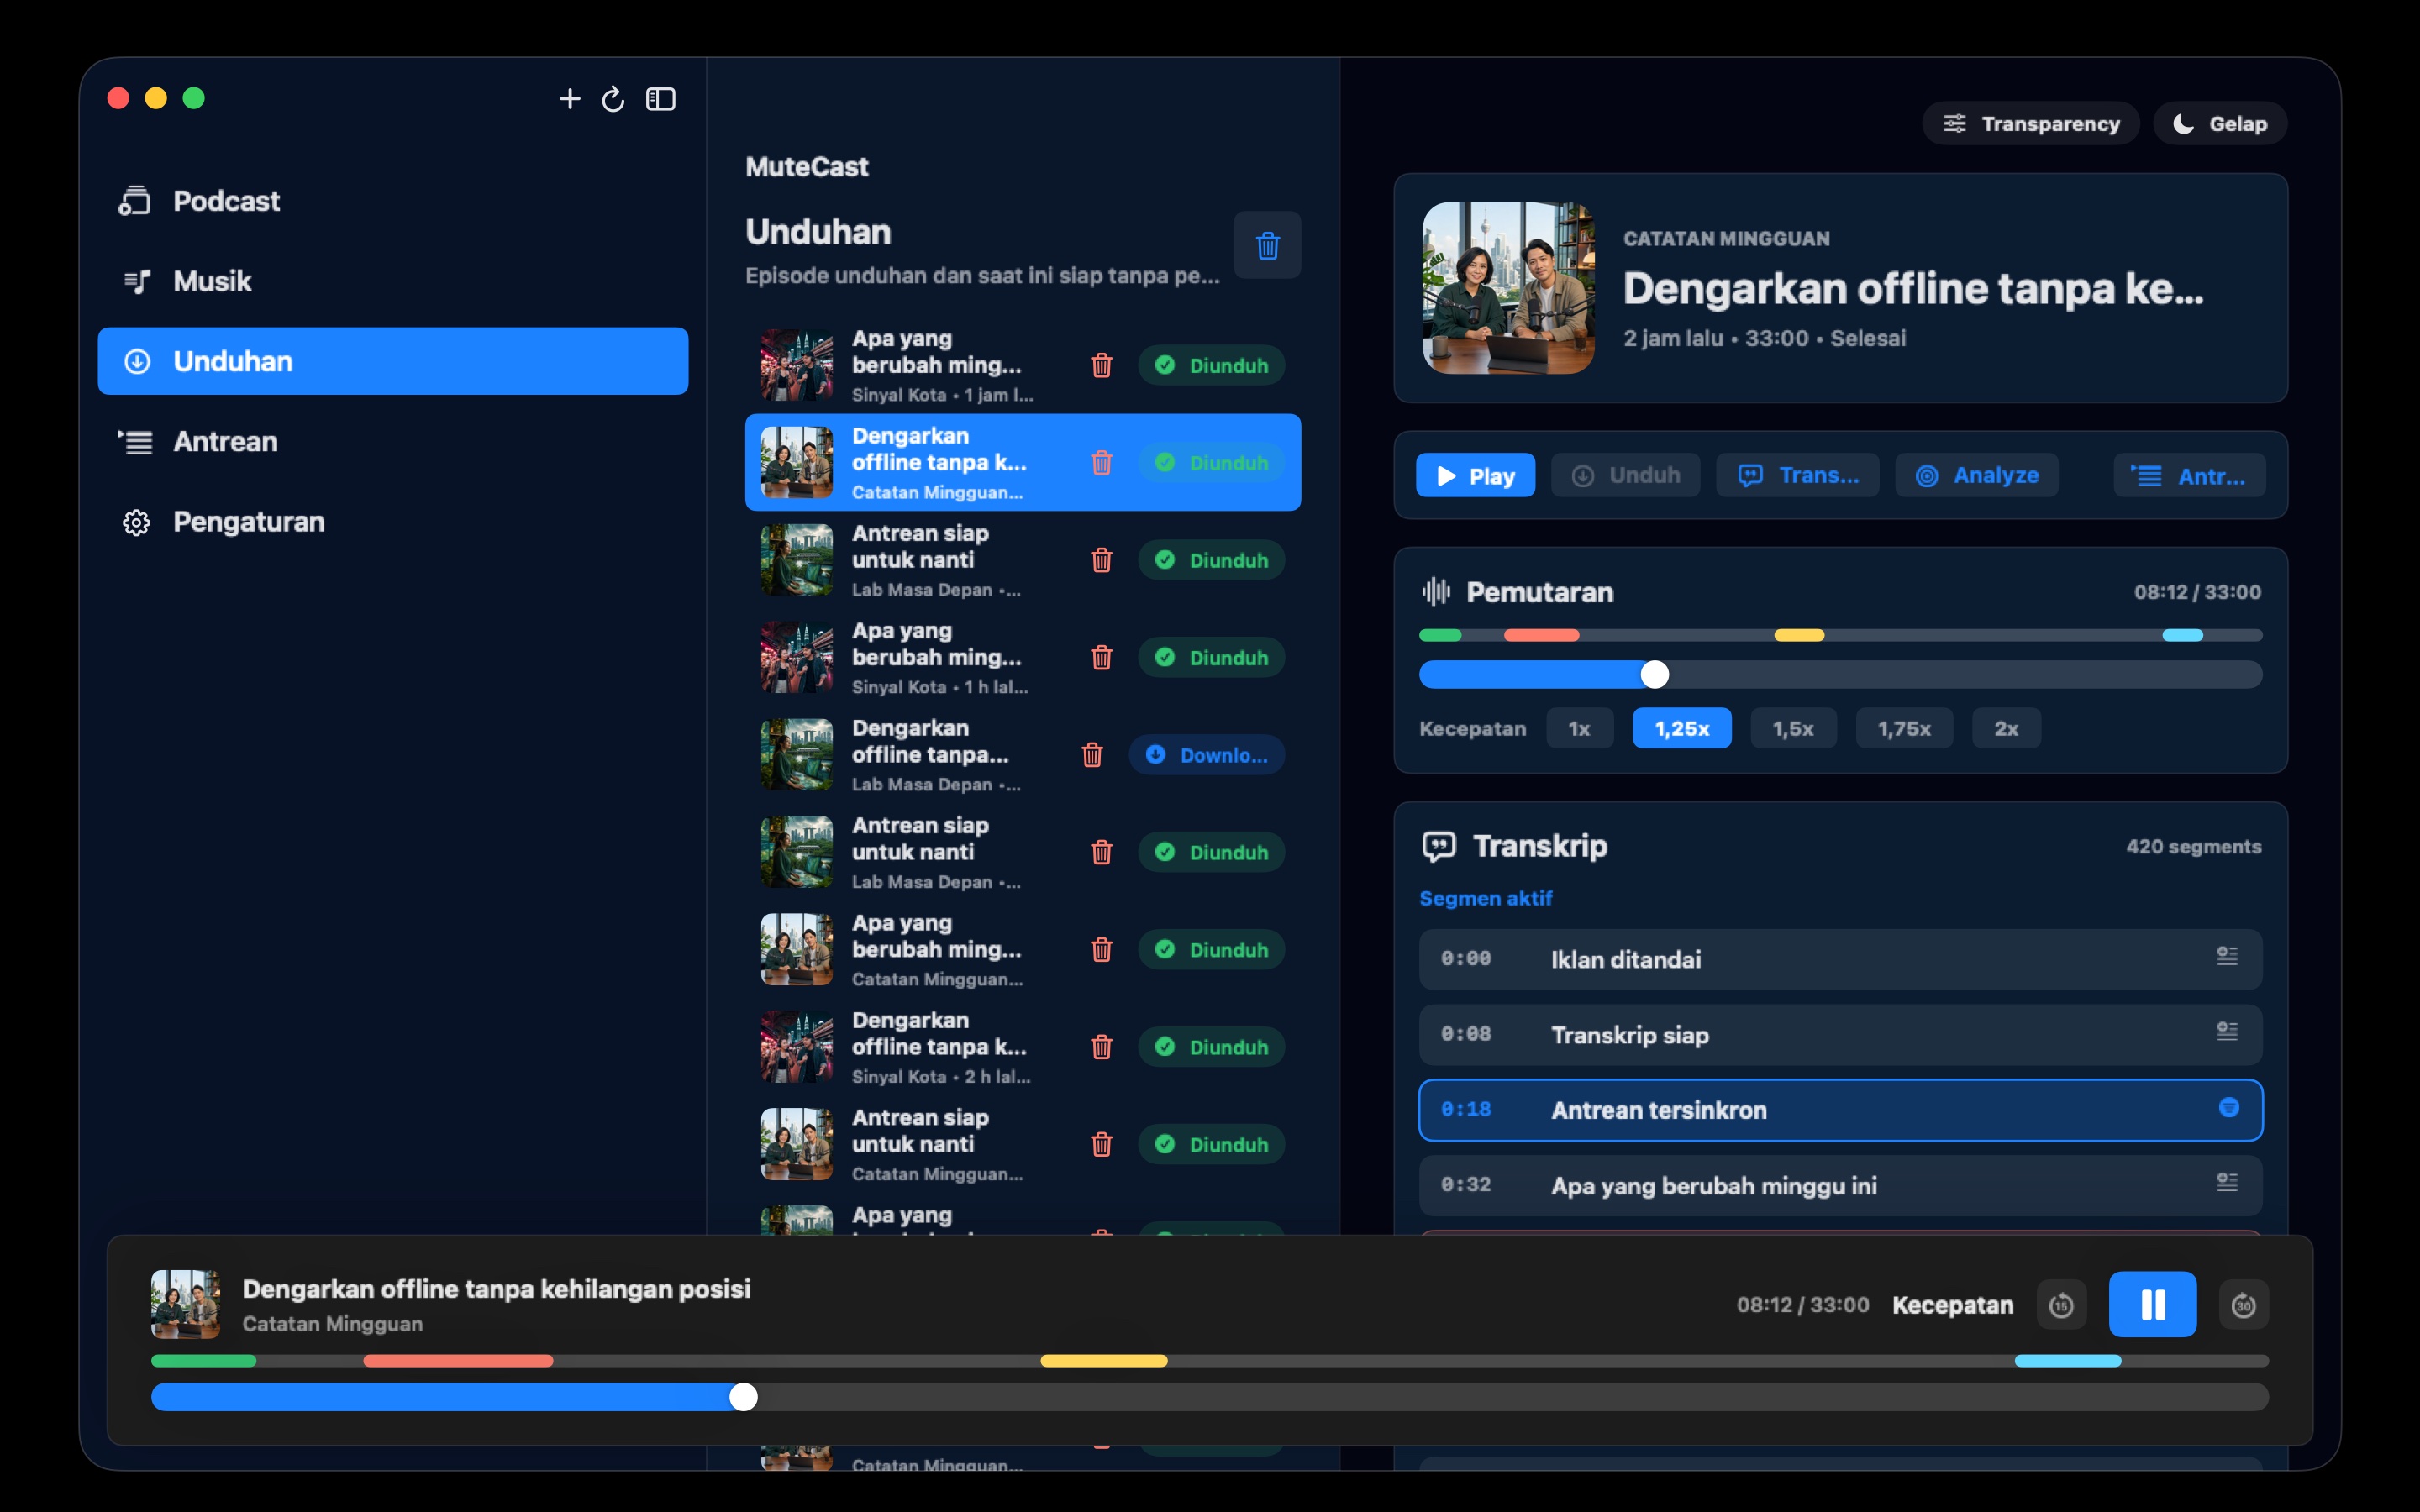2420x1512 pixels.
Task: Delete the 'Antrean siap untuk nanti' Catatan Mingguan episode
Action: (1101, 1144)
